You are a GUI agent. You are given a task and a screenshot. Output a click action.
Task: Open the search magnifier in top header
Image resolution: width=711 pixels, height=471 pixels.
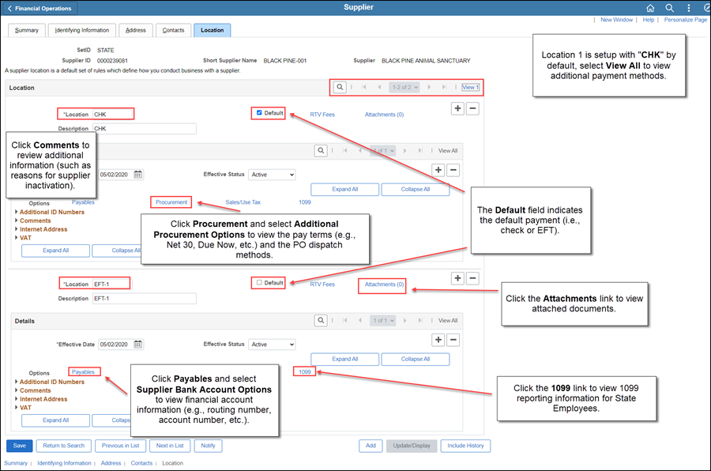pyautogui.click(x=669, y=8)
